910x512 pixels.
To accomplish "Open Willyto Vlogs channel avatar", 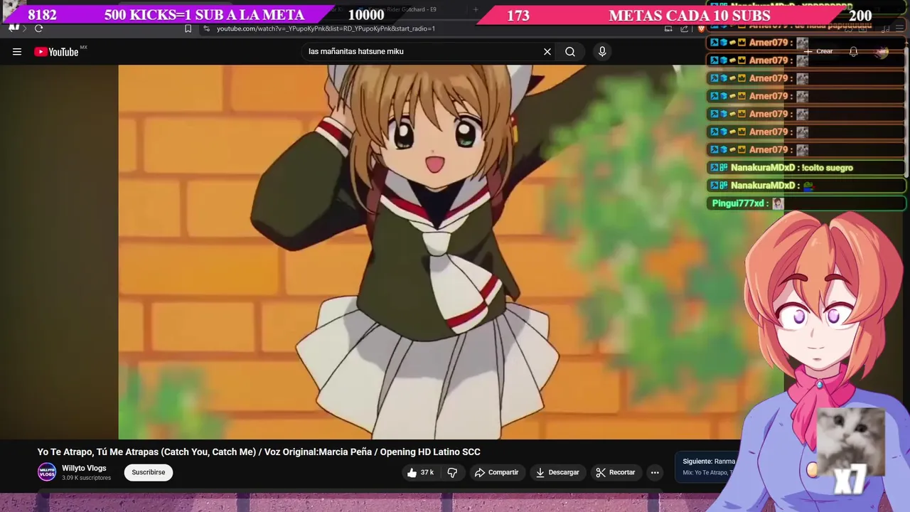I will coord(47,472).
